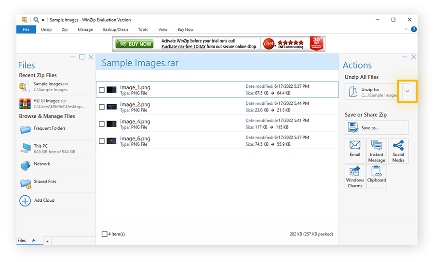The height and width of the screenshot is (262, 434).
Task: Click the WinZip app icon in title bar
Action: pyautogui.click(x=25, y=19)
